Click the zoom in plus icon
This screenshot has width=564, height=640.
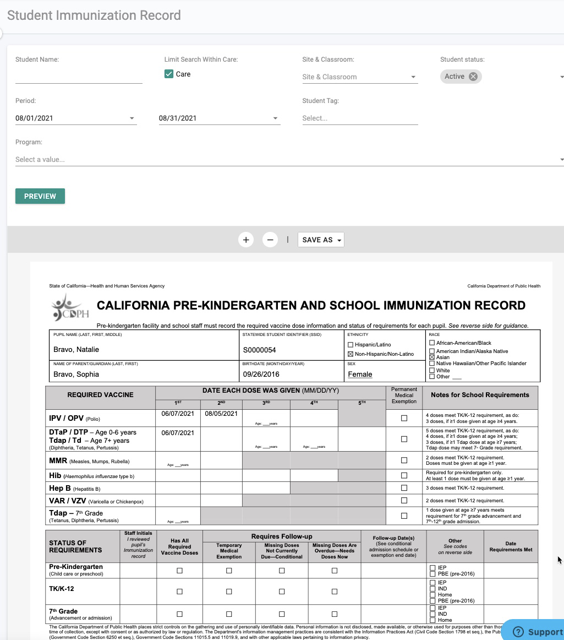coord(246,240)
